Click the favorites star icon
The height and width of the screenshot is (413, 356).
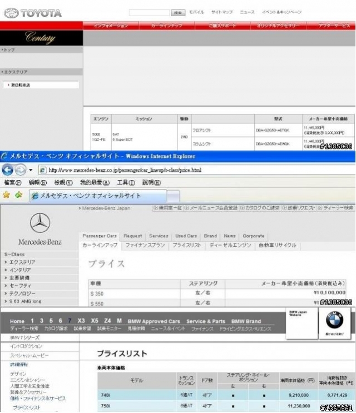tap(6, 195)
